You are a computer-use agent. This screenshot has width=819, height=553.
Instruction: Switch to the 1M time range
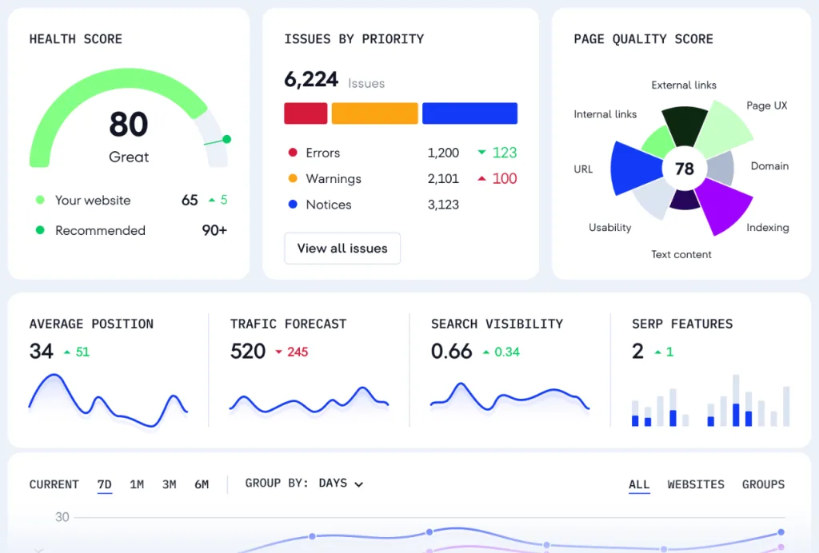pyautogui.click(x=137, y=484)
